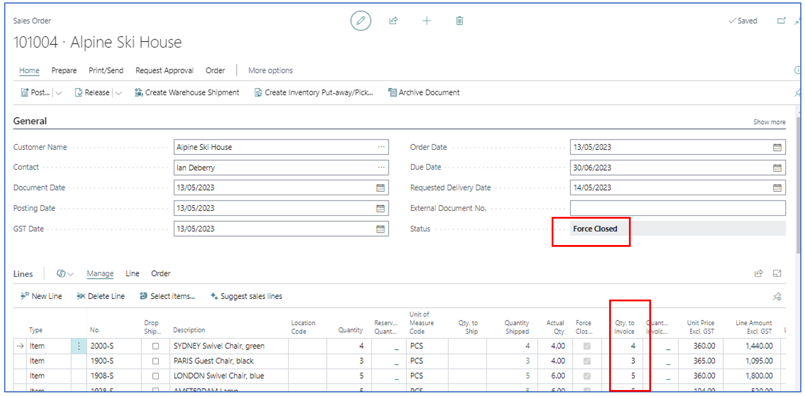Click the share icon in header
This screenshot has width=805, height=396.
394,21
